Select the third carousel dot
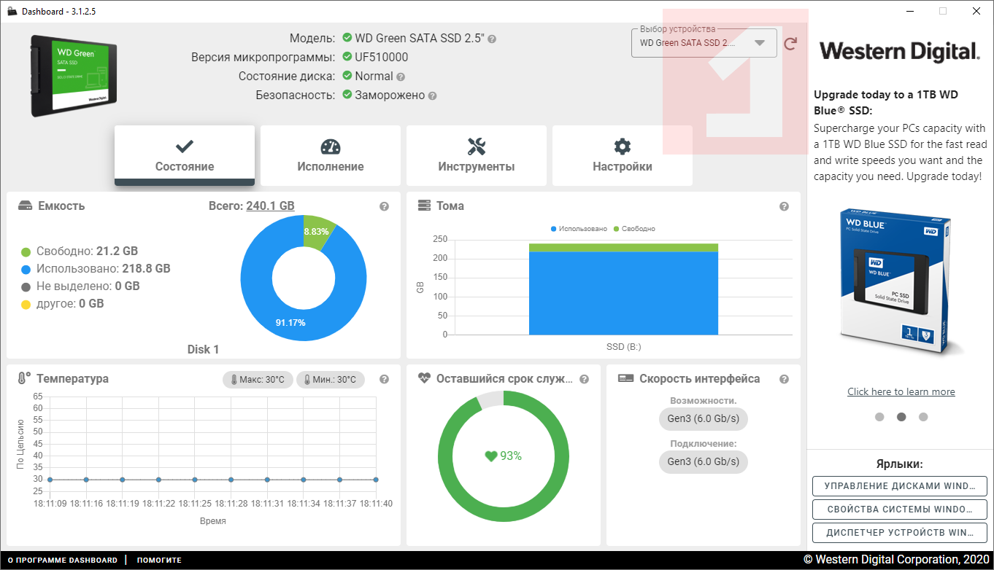The width and height of the screenshot is (994, 570). 923,417
